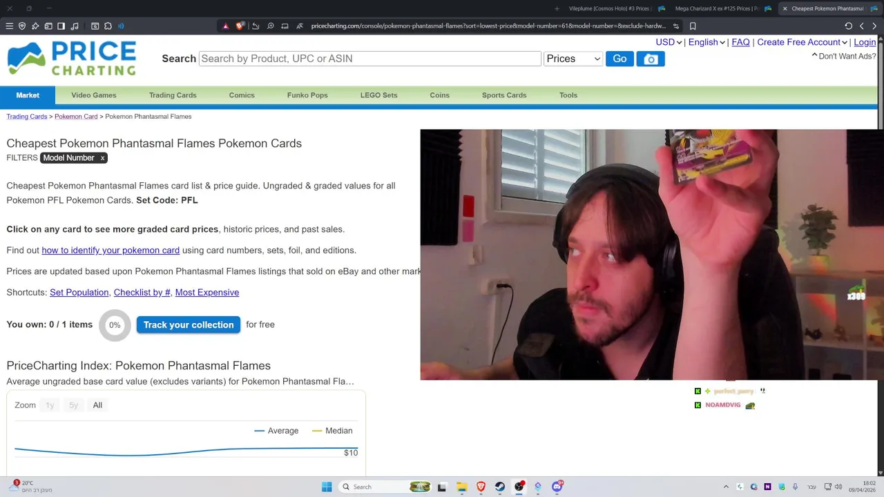This screenshot has width=884, height=497.
Task: Open the Prices search type dropdown
Action: tap(573, 59)
